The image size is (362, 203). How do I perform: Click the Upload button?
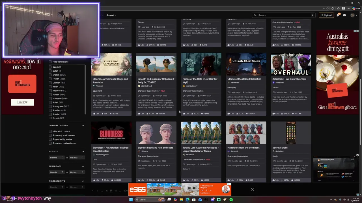coord(326,15)
